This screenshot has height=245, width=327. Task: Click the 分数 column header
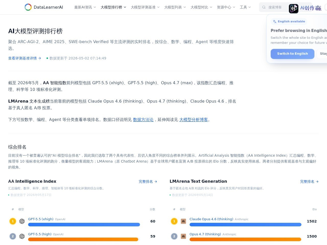[x=153, y=209]
